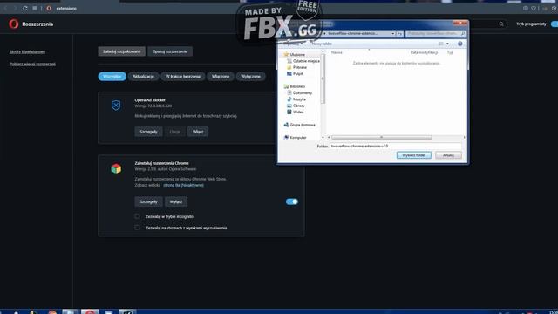Open Obrazy library in the dialog

tap(296, 106)
